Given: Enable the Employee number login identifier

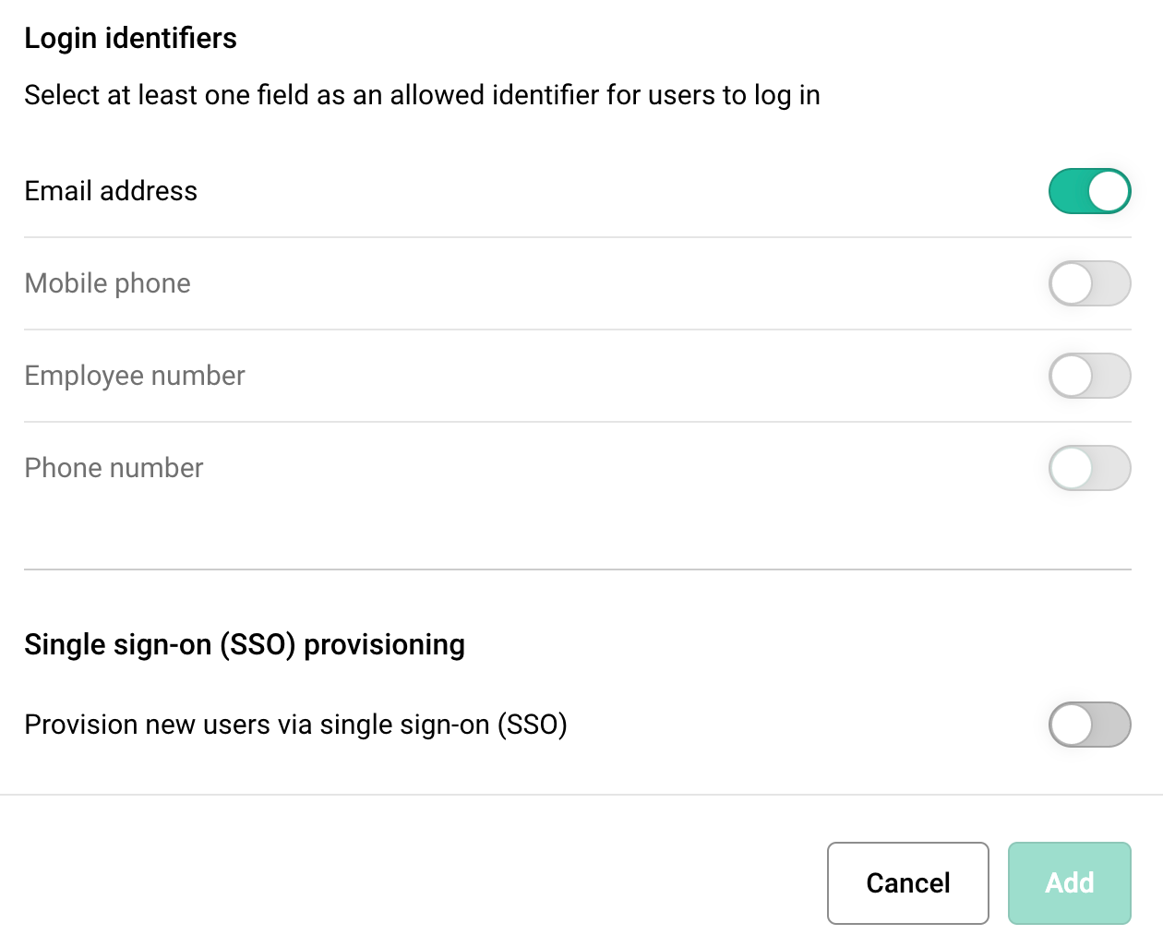Looking at the screenshot, I should coord(1090,376).
